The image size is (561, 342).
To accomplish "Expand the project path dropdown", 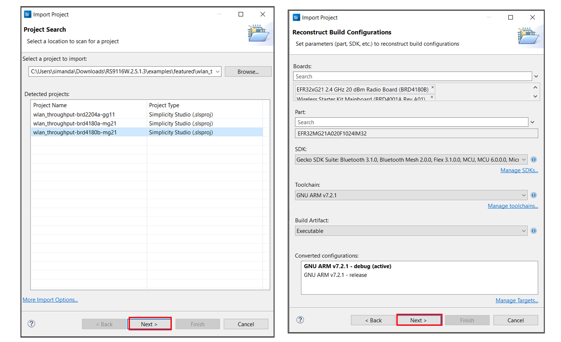I will 218,72.
